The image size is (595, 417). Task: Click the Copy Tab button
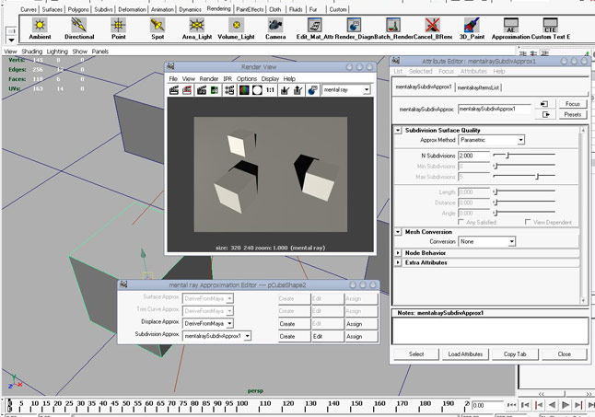click(x=515, y=354)
